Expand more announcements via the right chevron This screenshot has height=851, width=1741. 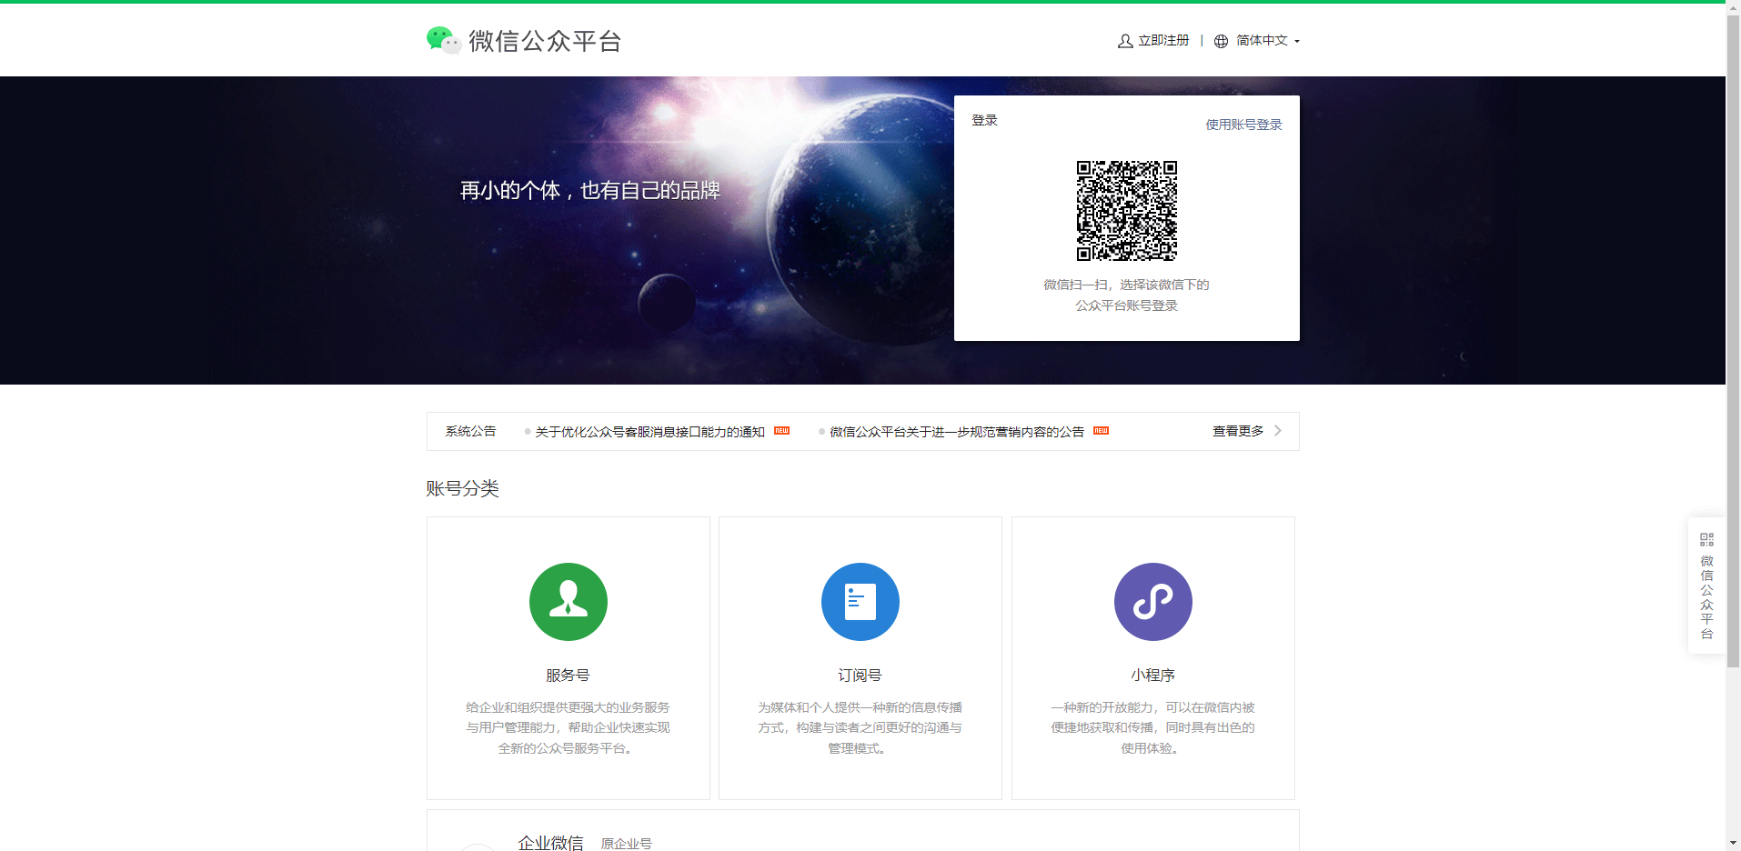[x=1277, y=430]
